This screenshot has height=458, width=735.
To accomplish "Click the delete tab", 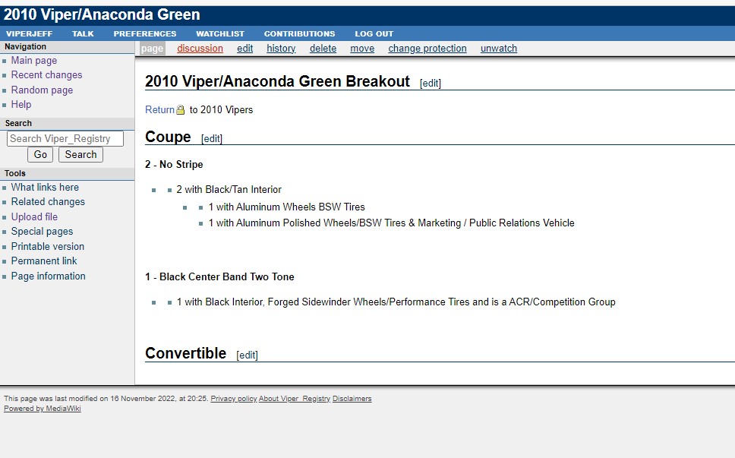I will tap(323, 49).
